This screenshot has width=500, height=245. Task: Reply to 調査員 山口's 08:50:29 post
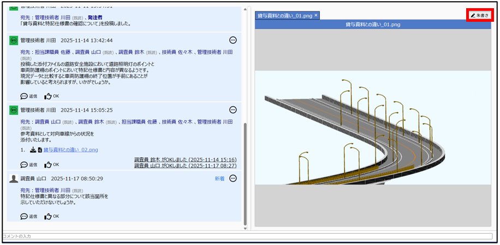(29, 216)
